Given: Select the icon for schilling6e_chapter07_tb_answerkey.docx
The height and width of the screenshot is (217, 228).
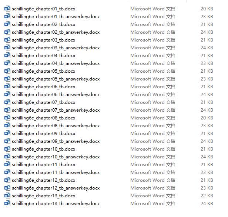Looking at the screenshot, I should tap(7, 110).
